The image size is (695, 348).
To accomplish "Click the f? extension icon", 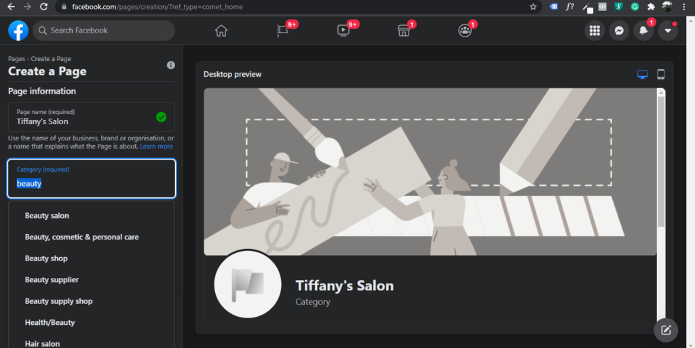I will pos(569,7).
